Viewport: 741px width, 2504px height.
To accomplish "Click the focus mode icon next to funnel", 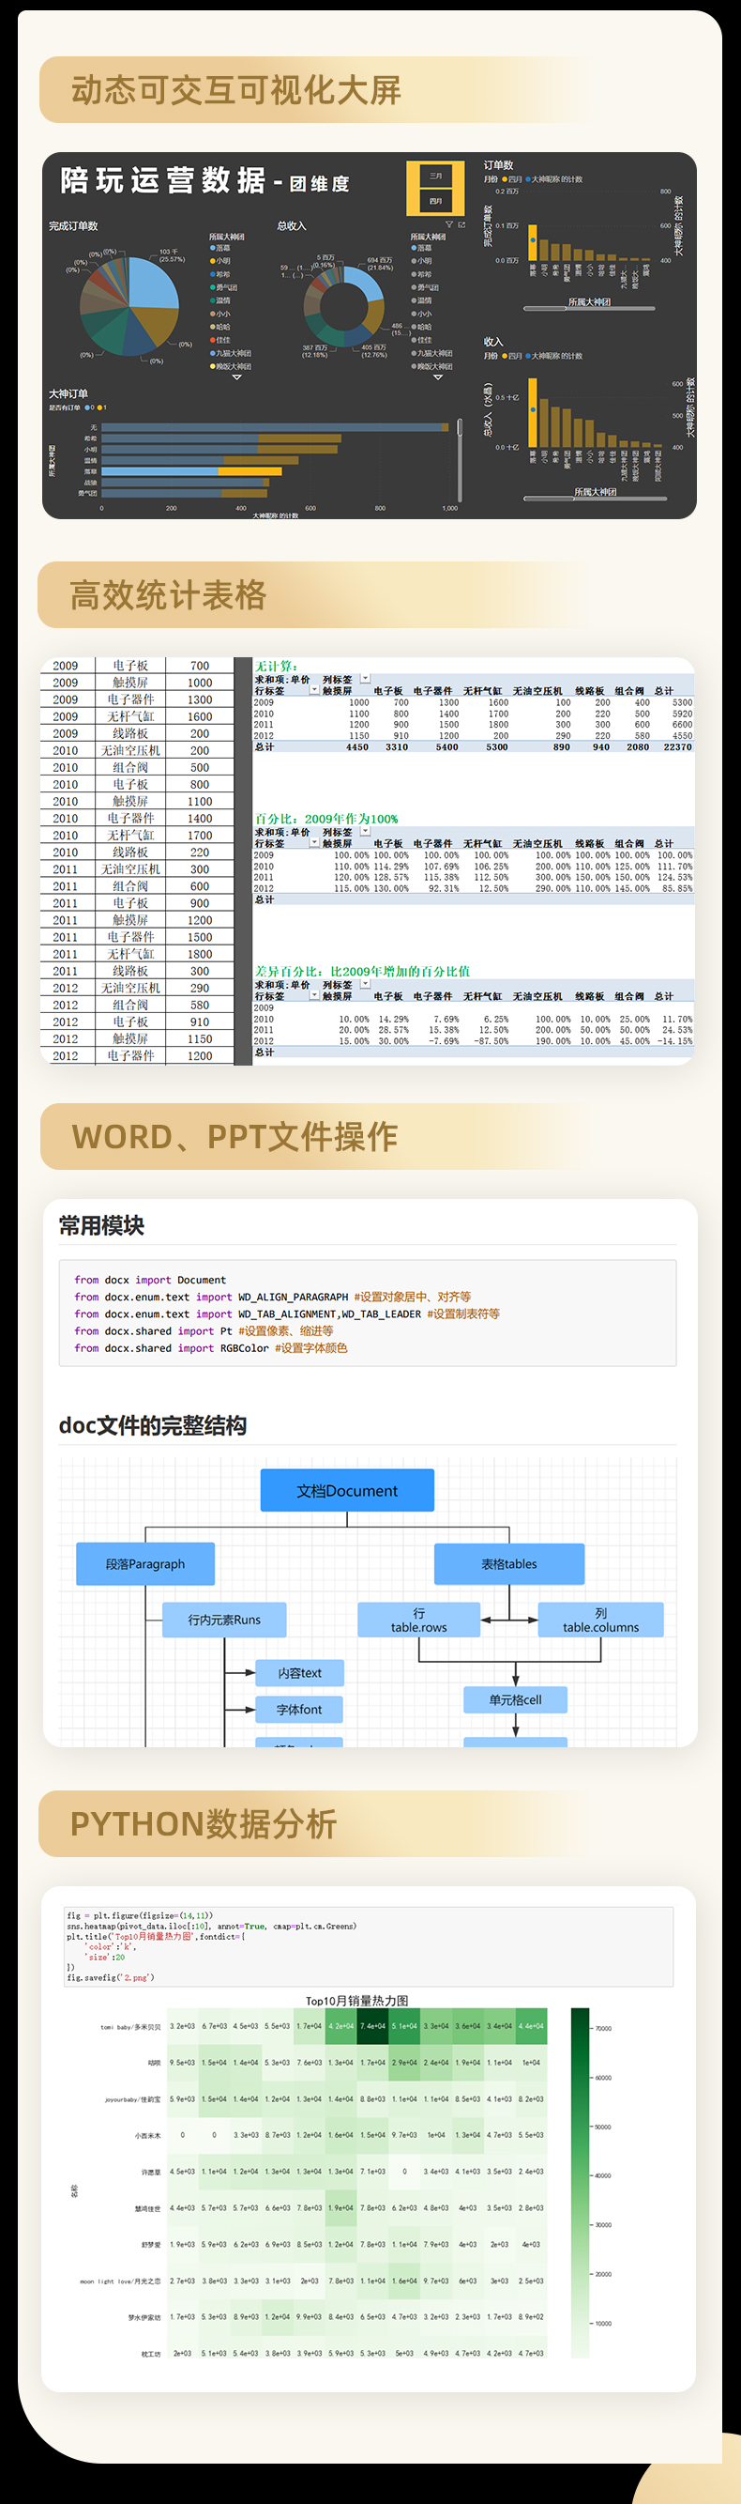I will click(x=461, y=224).
